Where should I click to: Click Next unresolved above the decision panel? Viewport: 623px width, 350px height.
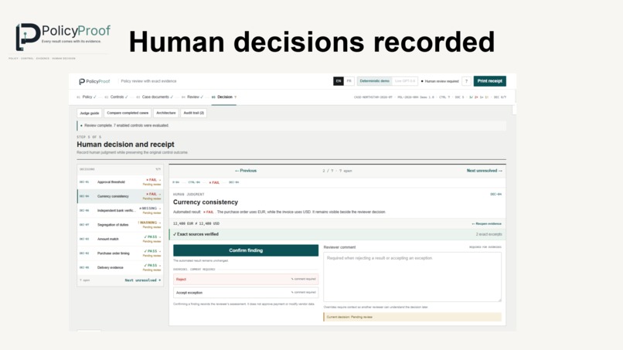coord(485,171)
